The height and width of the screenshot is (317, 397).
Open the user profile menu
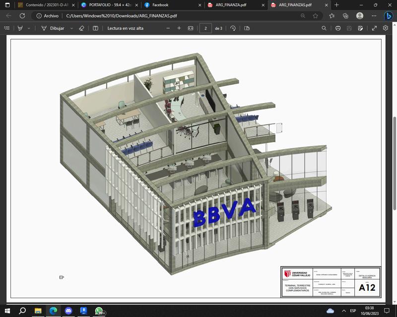point(360,16)
